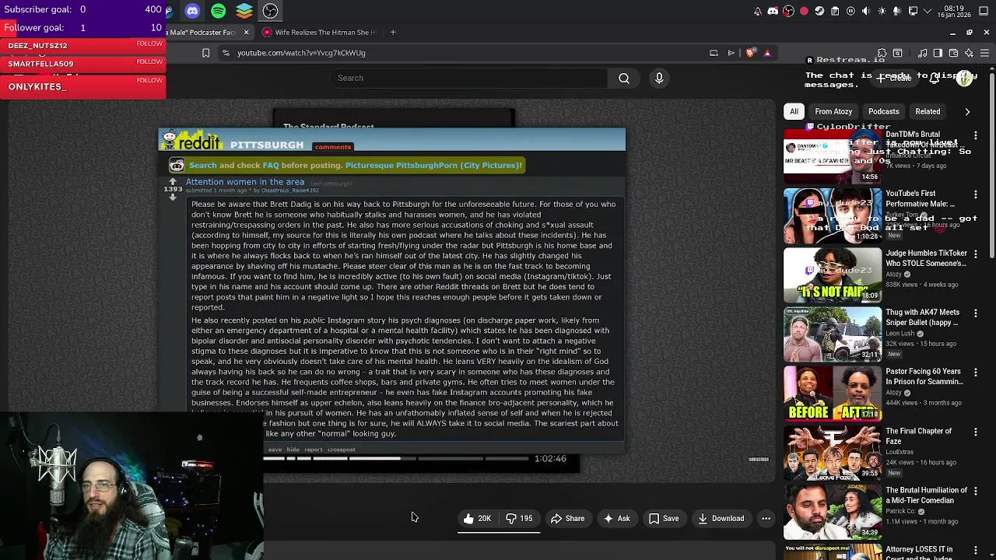Download the video
Viewport: 996px width, 560px height.
[x=721, y=519]
